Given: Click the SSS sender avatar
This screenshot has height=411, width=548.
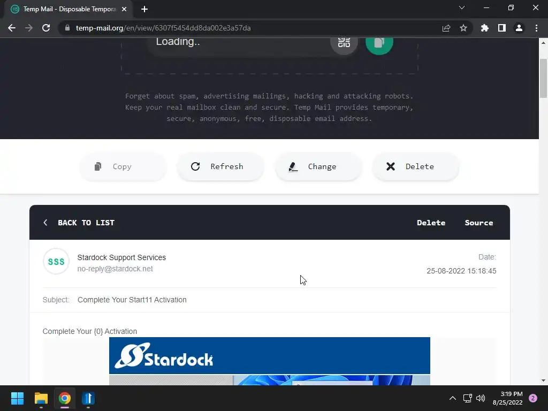Looking at the screenshot, I should [x=56, y=261].
